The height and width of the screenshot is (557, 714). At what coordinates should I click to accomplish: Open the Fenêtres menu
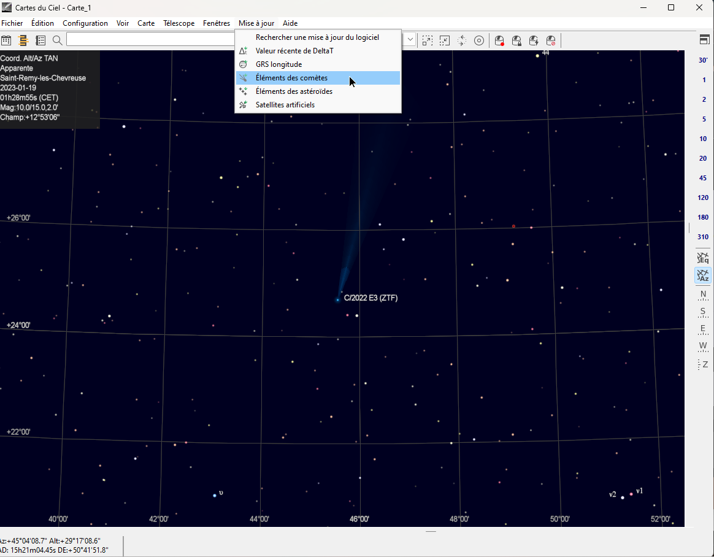pos(217,23)
